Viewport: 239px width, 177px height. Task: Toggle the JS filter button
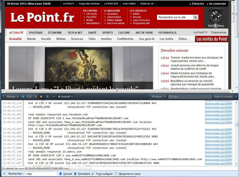point(46,97)
